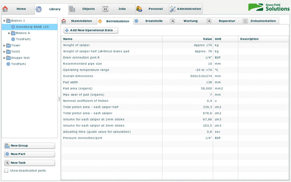Click the Dokumentation tab document icon

click(246, 21)
